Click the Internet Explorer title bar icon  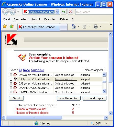tap(4, 4)
